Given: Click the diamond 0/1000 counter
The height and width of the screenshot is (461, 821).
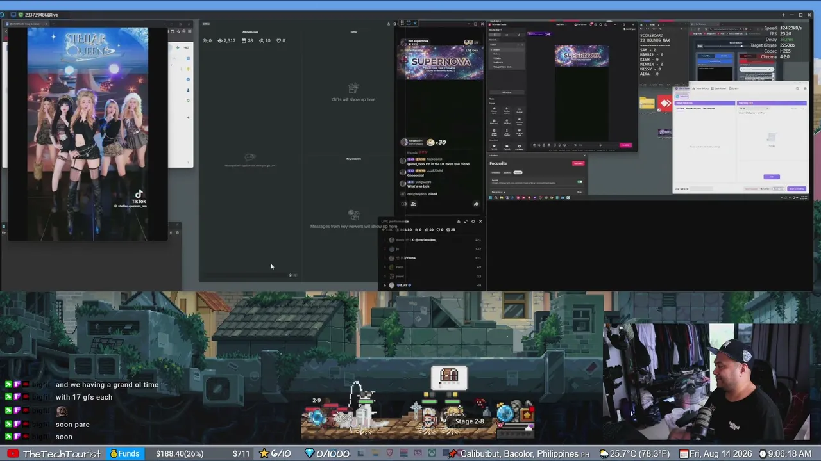Looking at the screenshot, I should pyautogui.click(x=327, y=454).
